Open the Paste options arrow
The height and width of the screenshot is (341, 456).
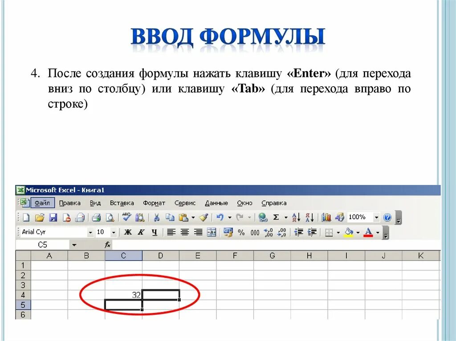coord(193,217)
